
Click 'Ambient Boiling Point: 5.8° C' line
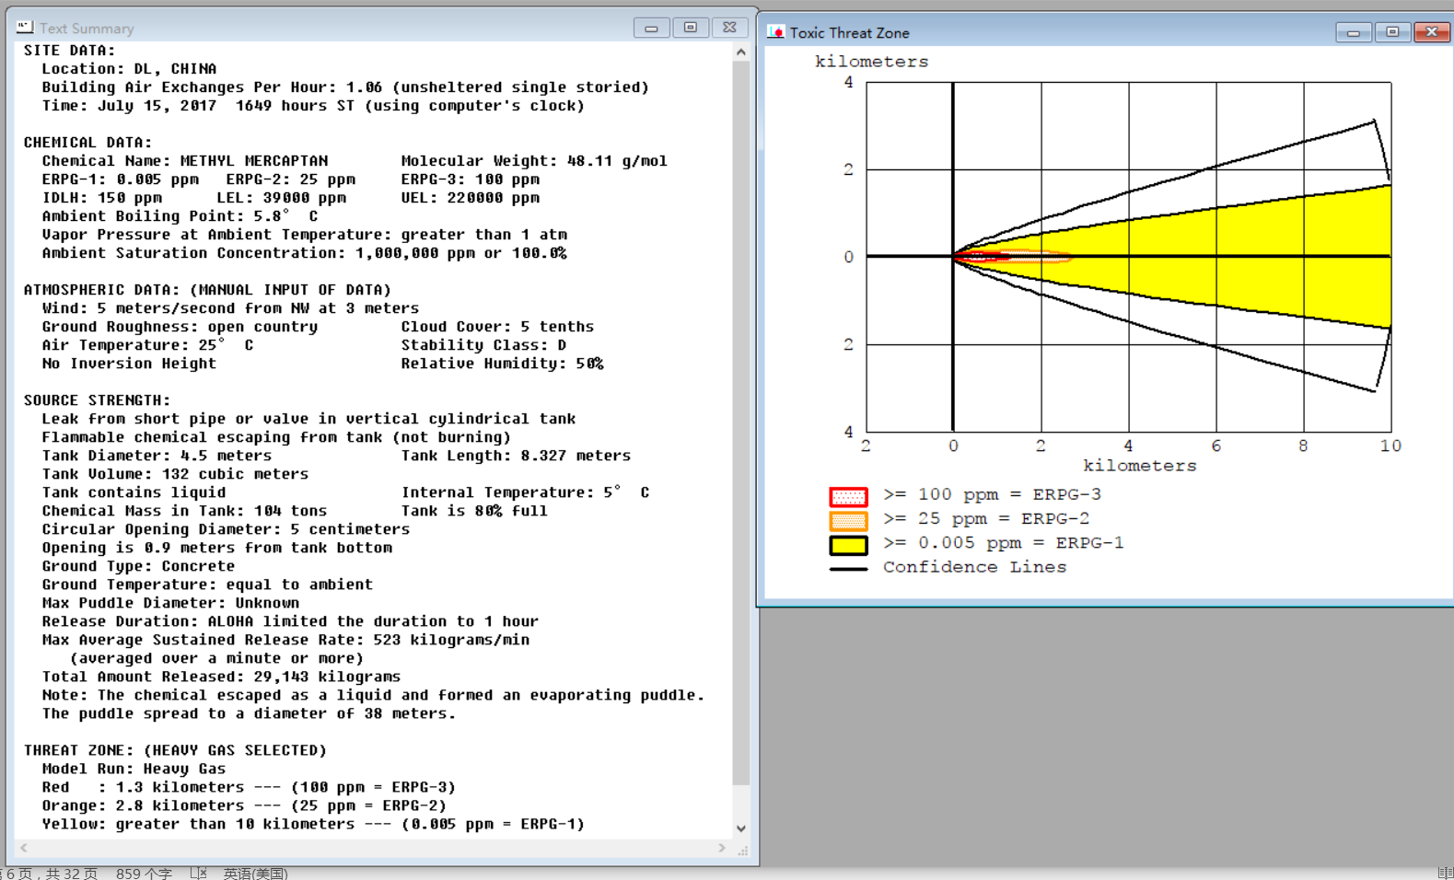[180, 216]
